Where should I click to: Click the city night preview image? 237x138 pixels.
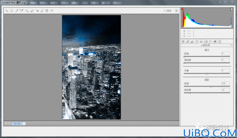(x=91, y=67)
